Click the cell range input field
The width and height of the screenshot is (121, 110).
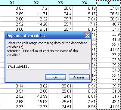(x=48, y=66)
